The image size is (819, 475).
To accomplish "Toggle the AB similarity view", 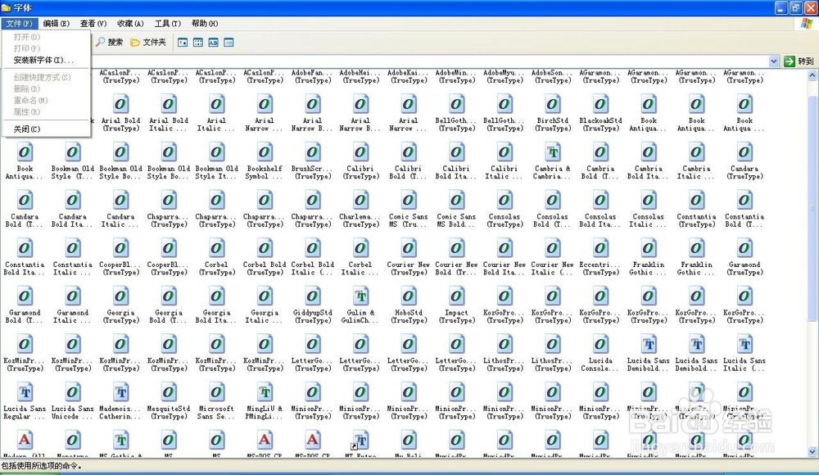I will point(214,42).
